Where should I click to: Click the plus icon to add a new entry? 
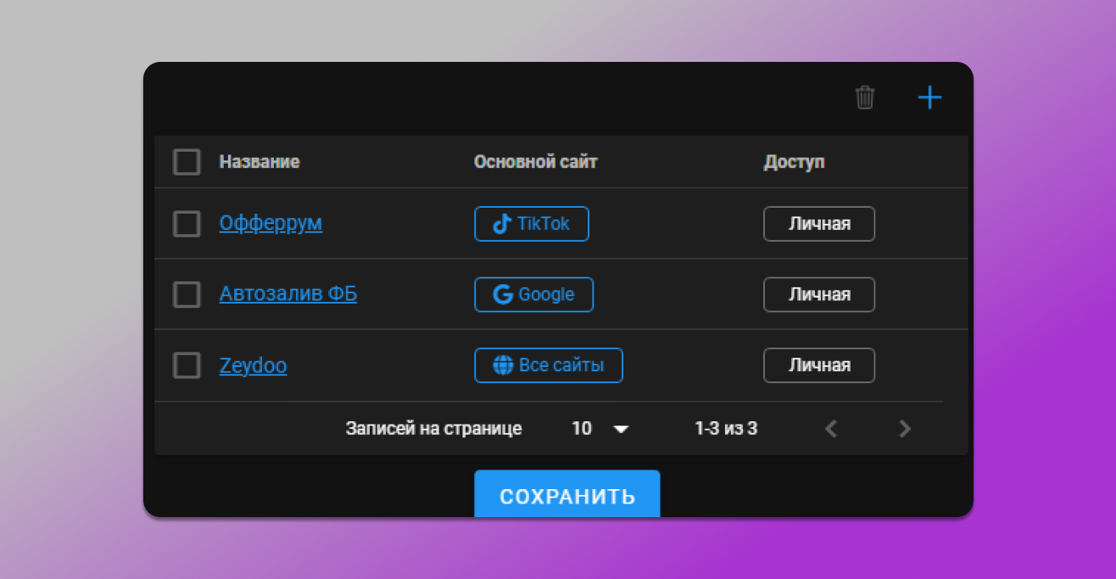pyautogui.click(x=929, y=97)
